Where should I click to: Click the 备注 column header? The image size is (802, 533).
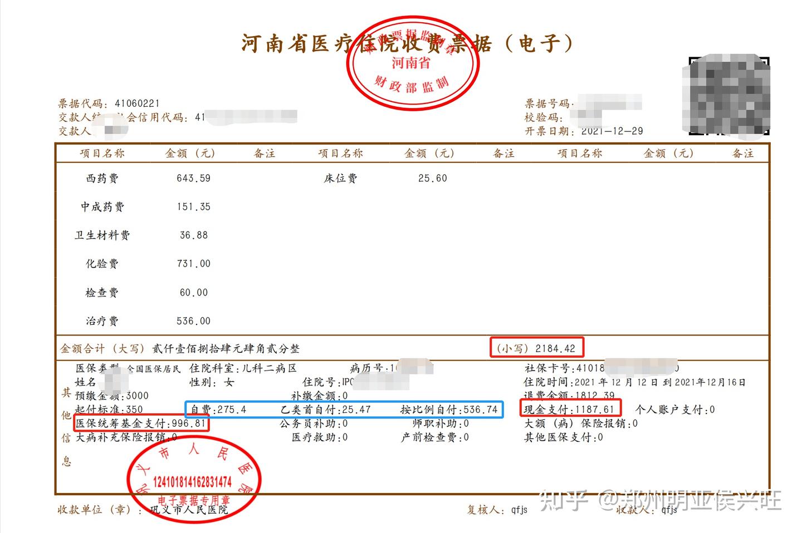pyautogui.click(x=264, y=153)
